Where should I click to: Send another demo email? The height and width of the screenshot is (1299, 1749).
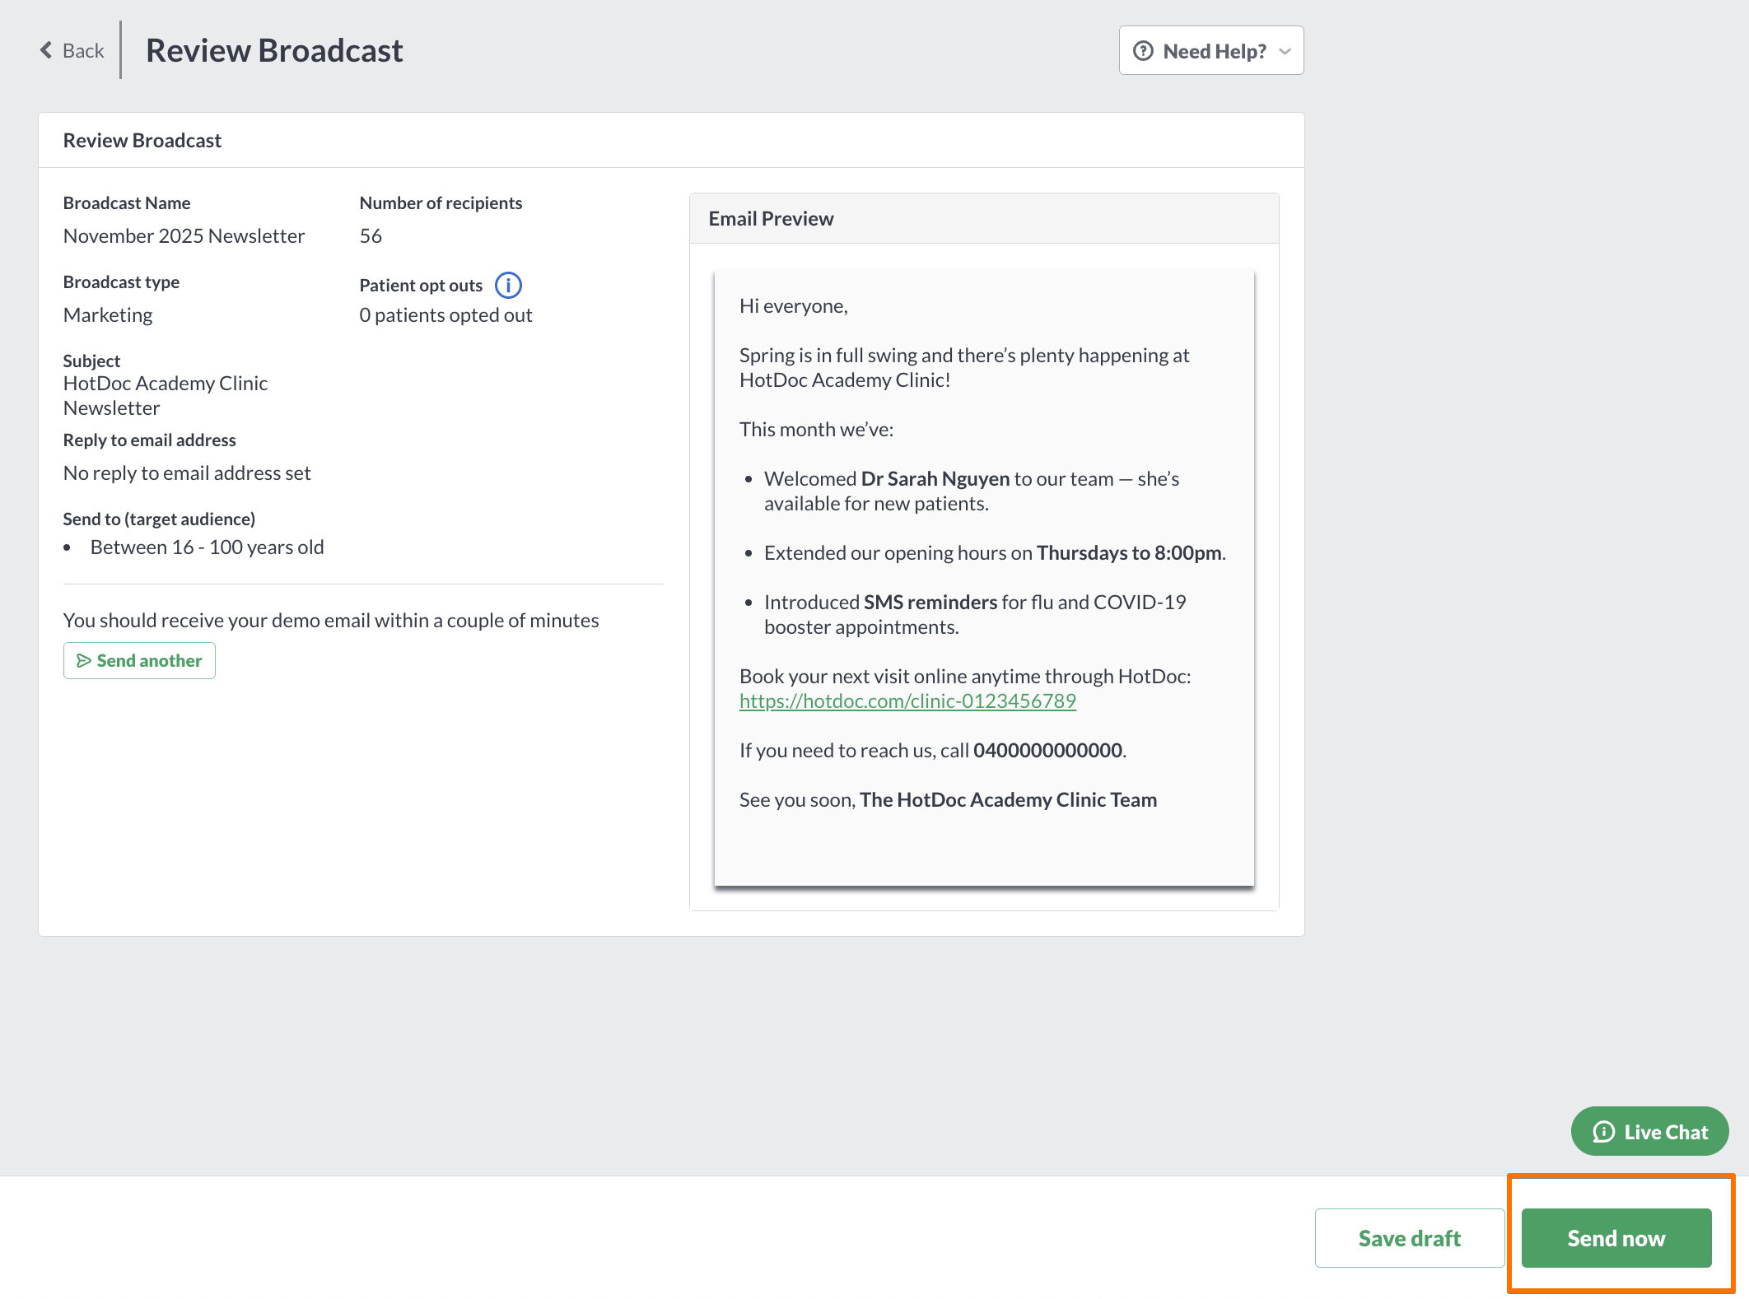click(139, 661)
